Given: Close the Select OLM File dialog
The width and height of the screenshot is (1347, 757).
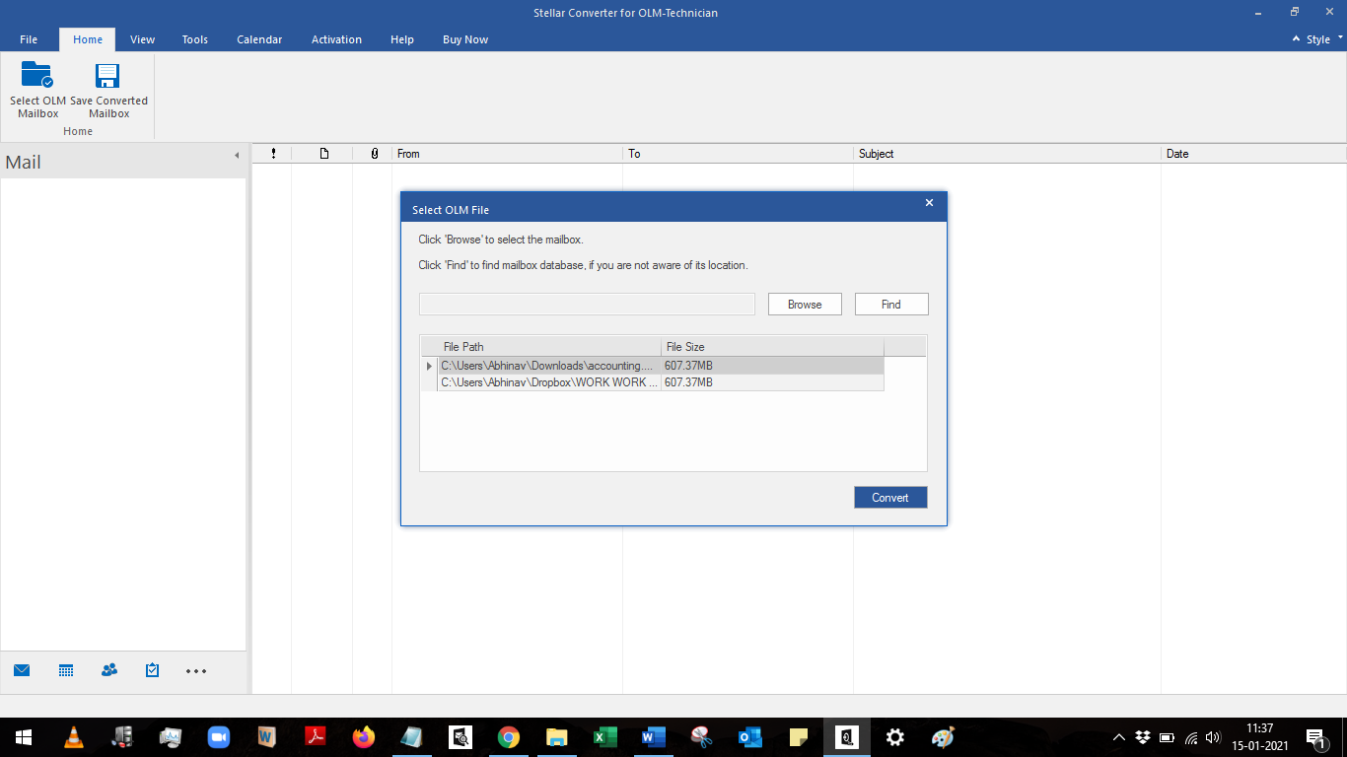Looking at the screenshot, I should tap(929, 203).
